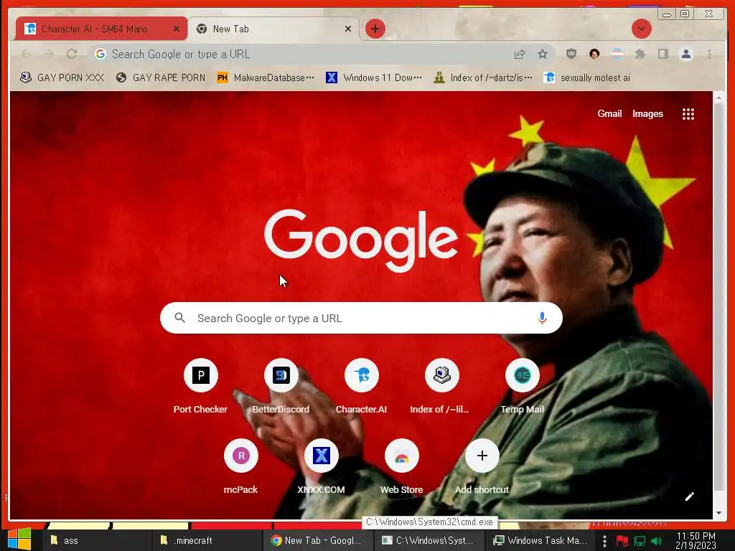Open the ass folder in the taskbar
The image size is (735, 551).
click(97, 541)
